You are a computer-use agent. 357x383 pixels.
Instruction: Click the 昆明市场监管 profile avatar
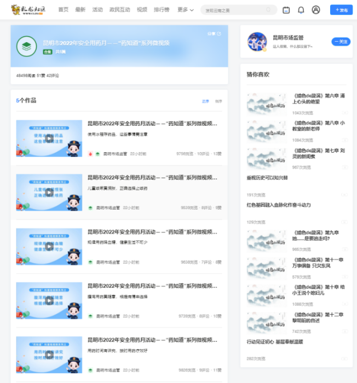tap(257, 42)
